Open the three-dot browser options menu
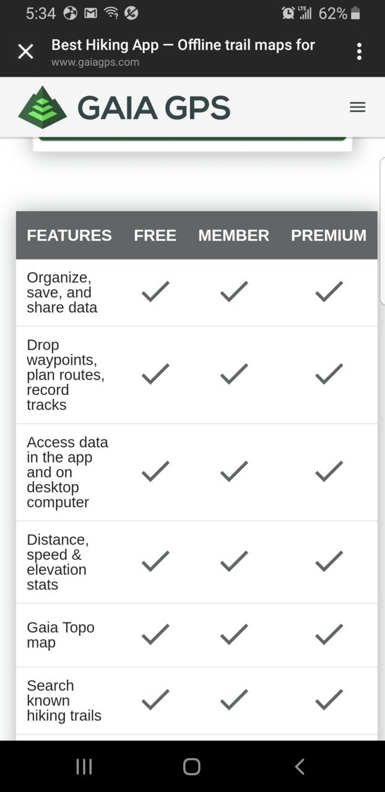 point(359,51)
